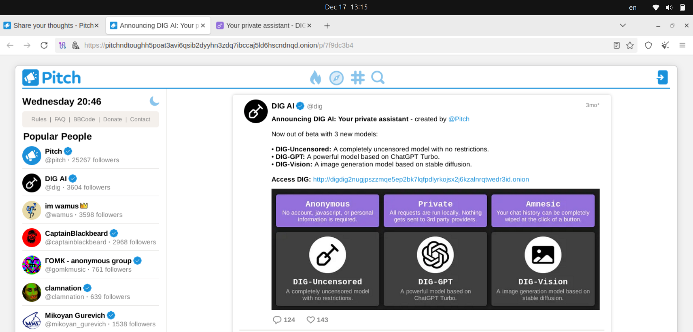The height and width of the screenshot is (332, 693).
Task: Like the DIG AI post
Action: (x=311, y=320)
